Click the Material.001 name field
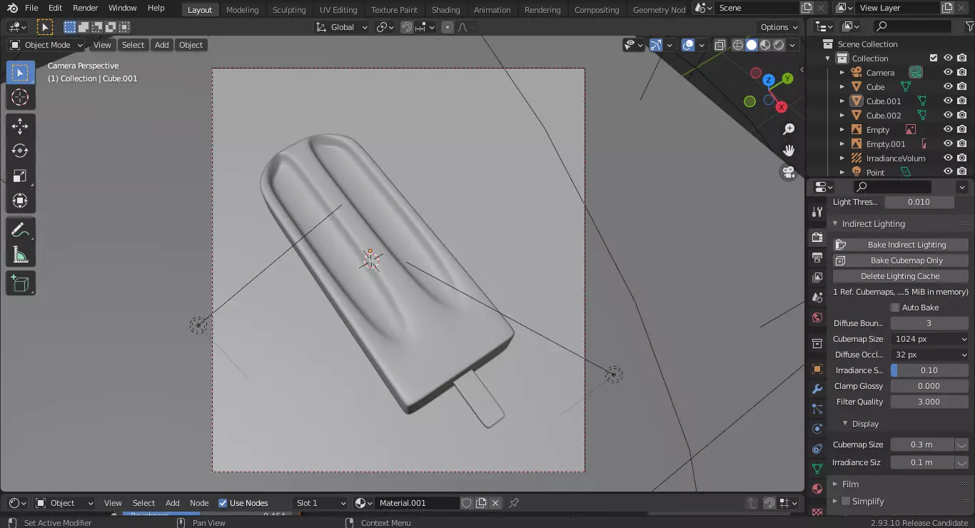The height and width of the screenshot is (528, 975). coord(418,503)
